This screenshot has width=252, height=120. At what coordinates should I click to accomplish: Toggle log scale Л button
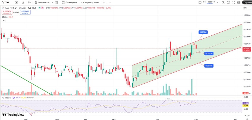click(x=249, y=116)
